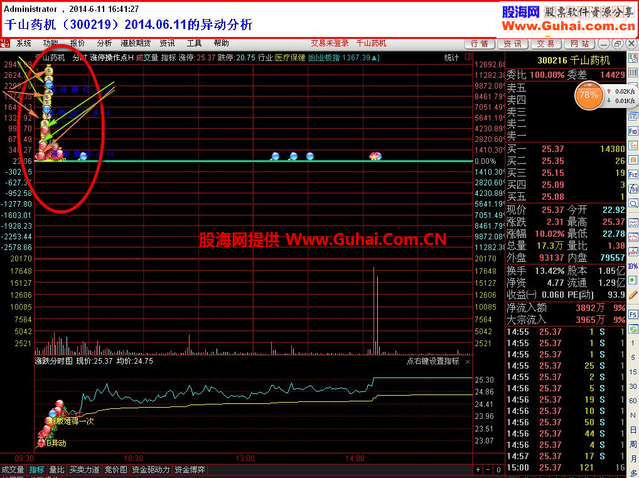The width and height of the screenshot is (639, 478).
Task: Click the green arrow export icon
Action: click(x=633, y=280)
